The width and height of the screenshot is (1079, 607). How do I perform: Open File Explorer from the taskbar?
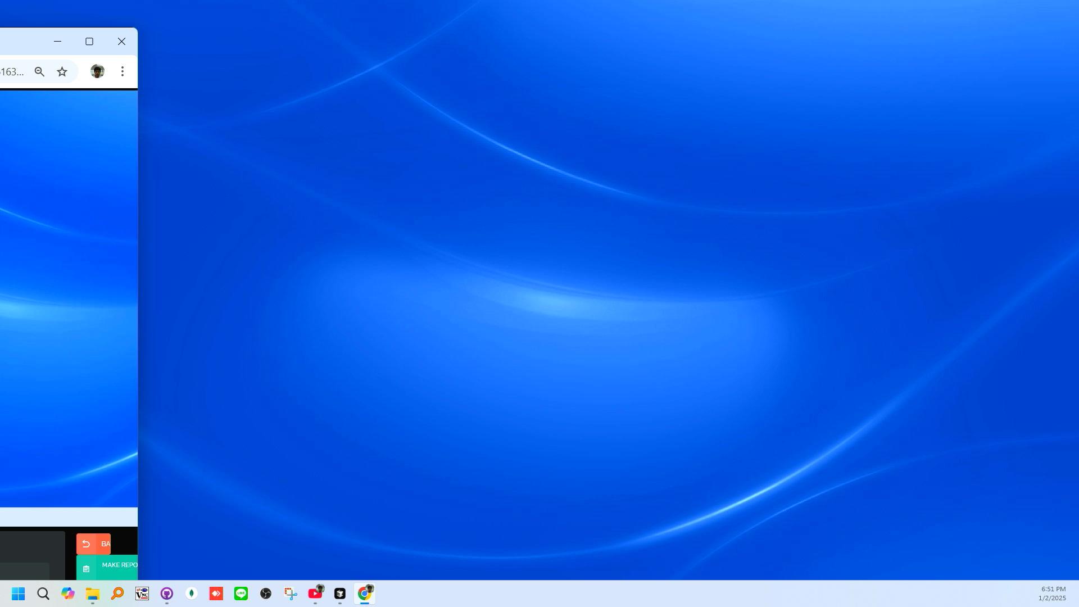click(93, 594)
